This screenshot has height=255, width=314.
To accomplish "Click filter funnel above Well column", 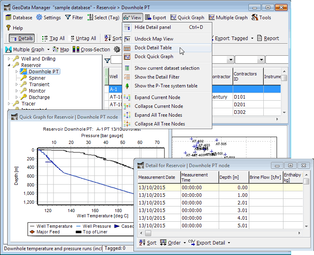I will [107, 61].
